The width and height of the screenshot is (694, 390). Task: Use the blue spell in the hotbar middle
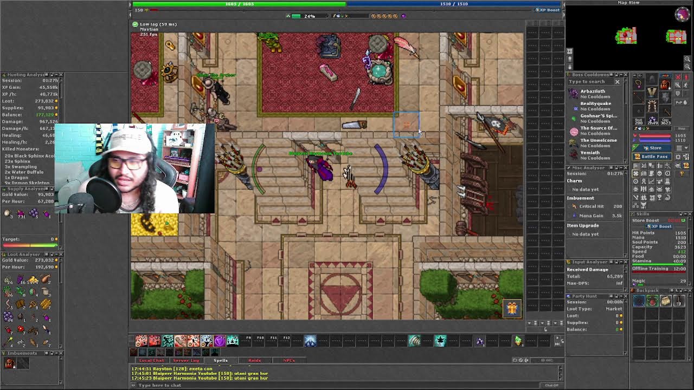tap(310, 341)
